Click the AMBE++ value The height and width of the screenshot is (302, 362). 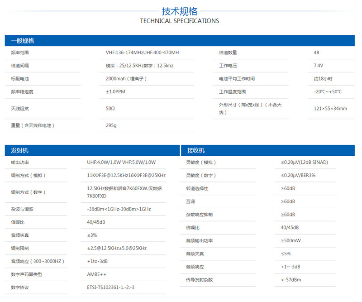(x=96, y=274)
